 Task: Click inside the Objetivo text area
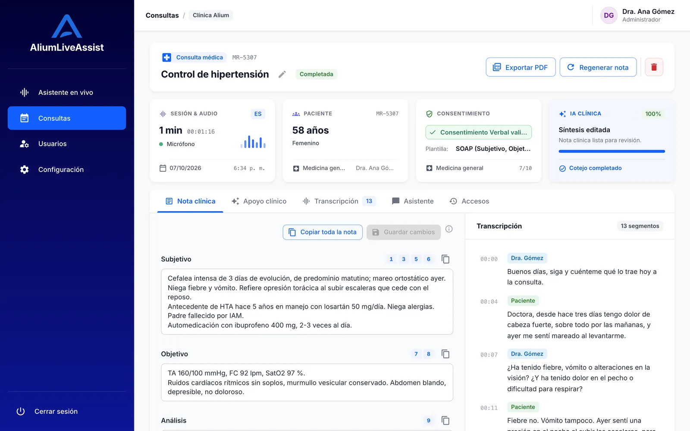[x=307, y=382]
